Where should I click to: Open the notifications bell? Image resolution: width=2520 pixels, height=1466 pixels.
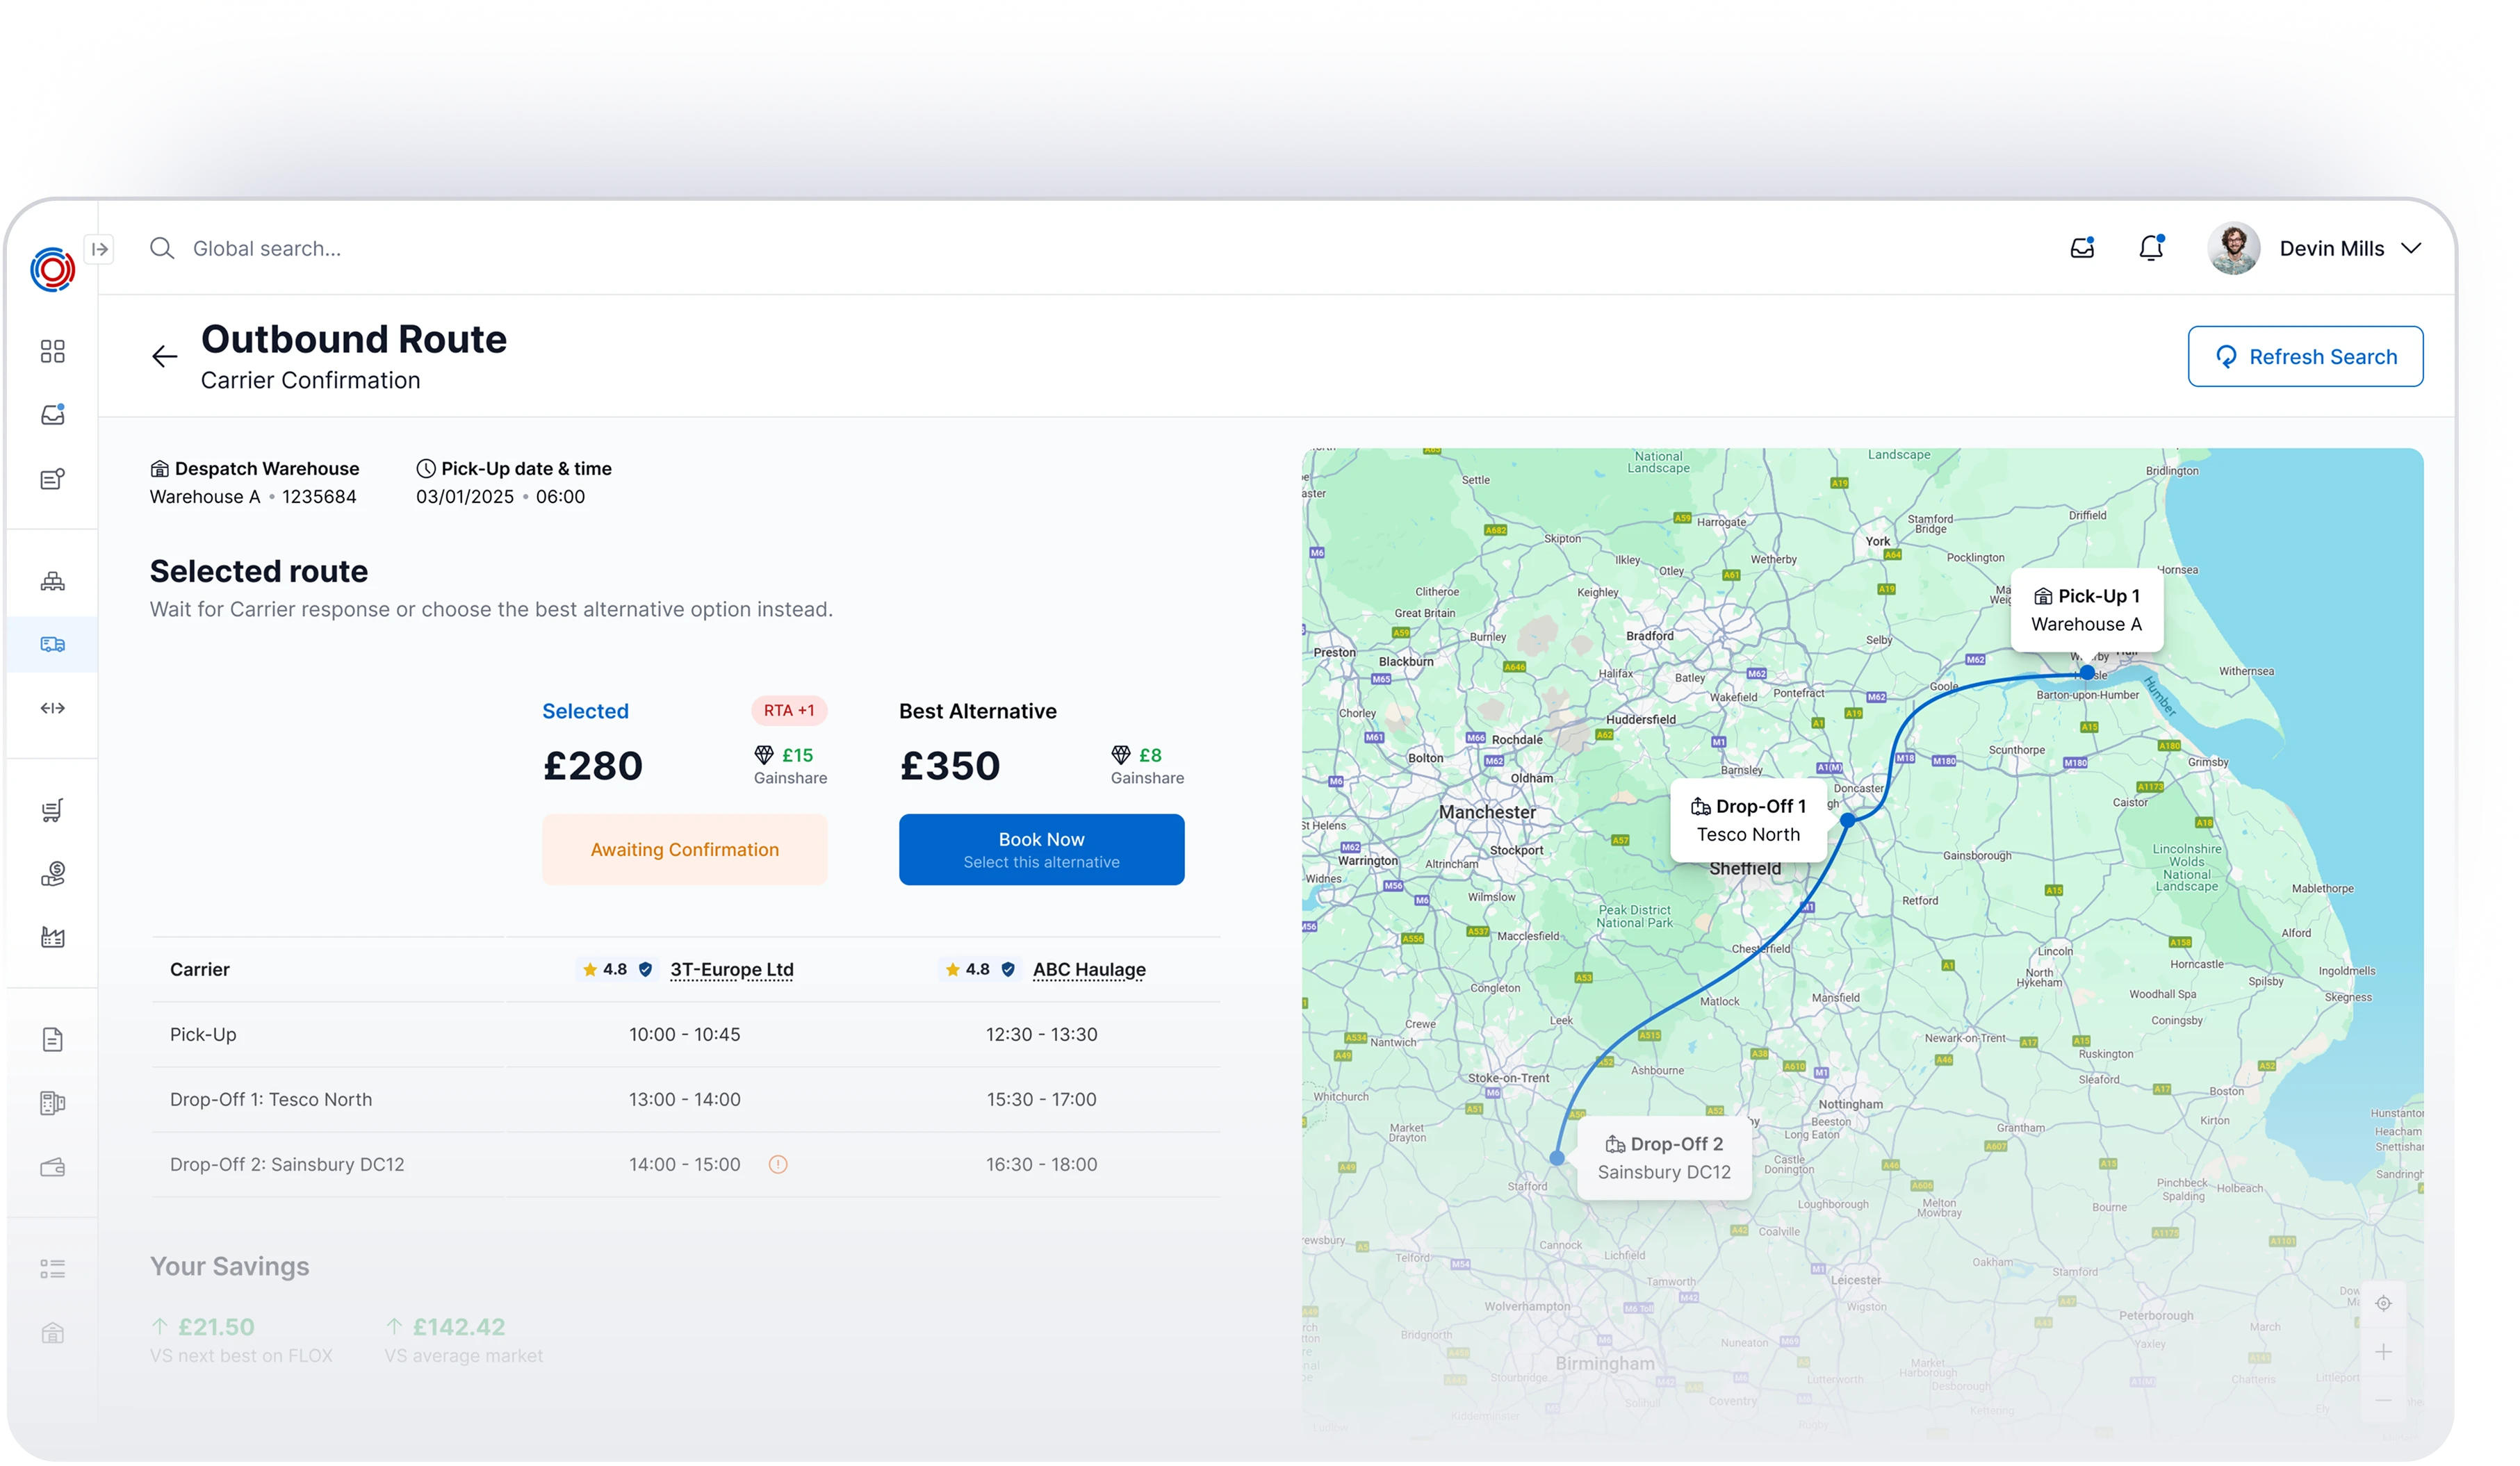click(x=2151, y=248)
